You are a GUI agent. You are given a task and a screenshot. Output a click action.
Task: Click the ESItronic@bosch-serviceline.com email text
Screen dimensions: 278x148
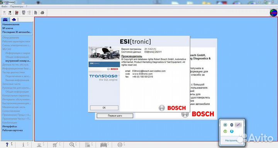[149, 71]
